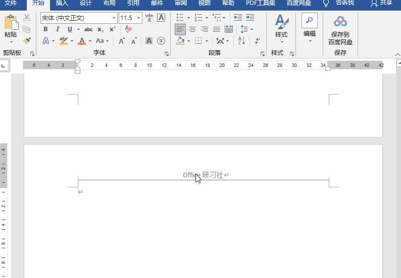401x278 pixels.
Task: Open the phonetic guide (wén) tool
Action: tap(149, 18)
